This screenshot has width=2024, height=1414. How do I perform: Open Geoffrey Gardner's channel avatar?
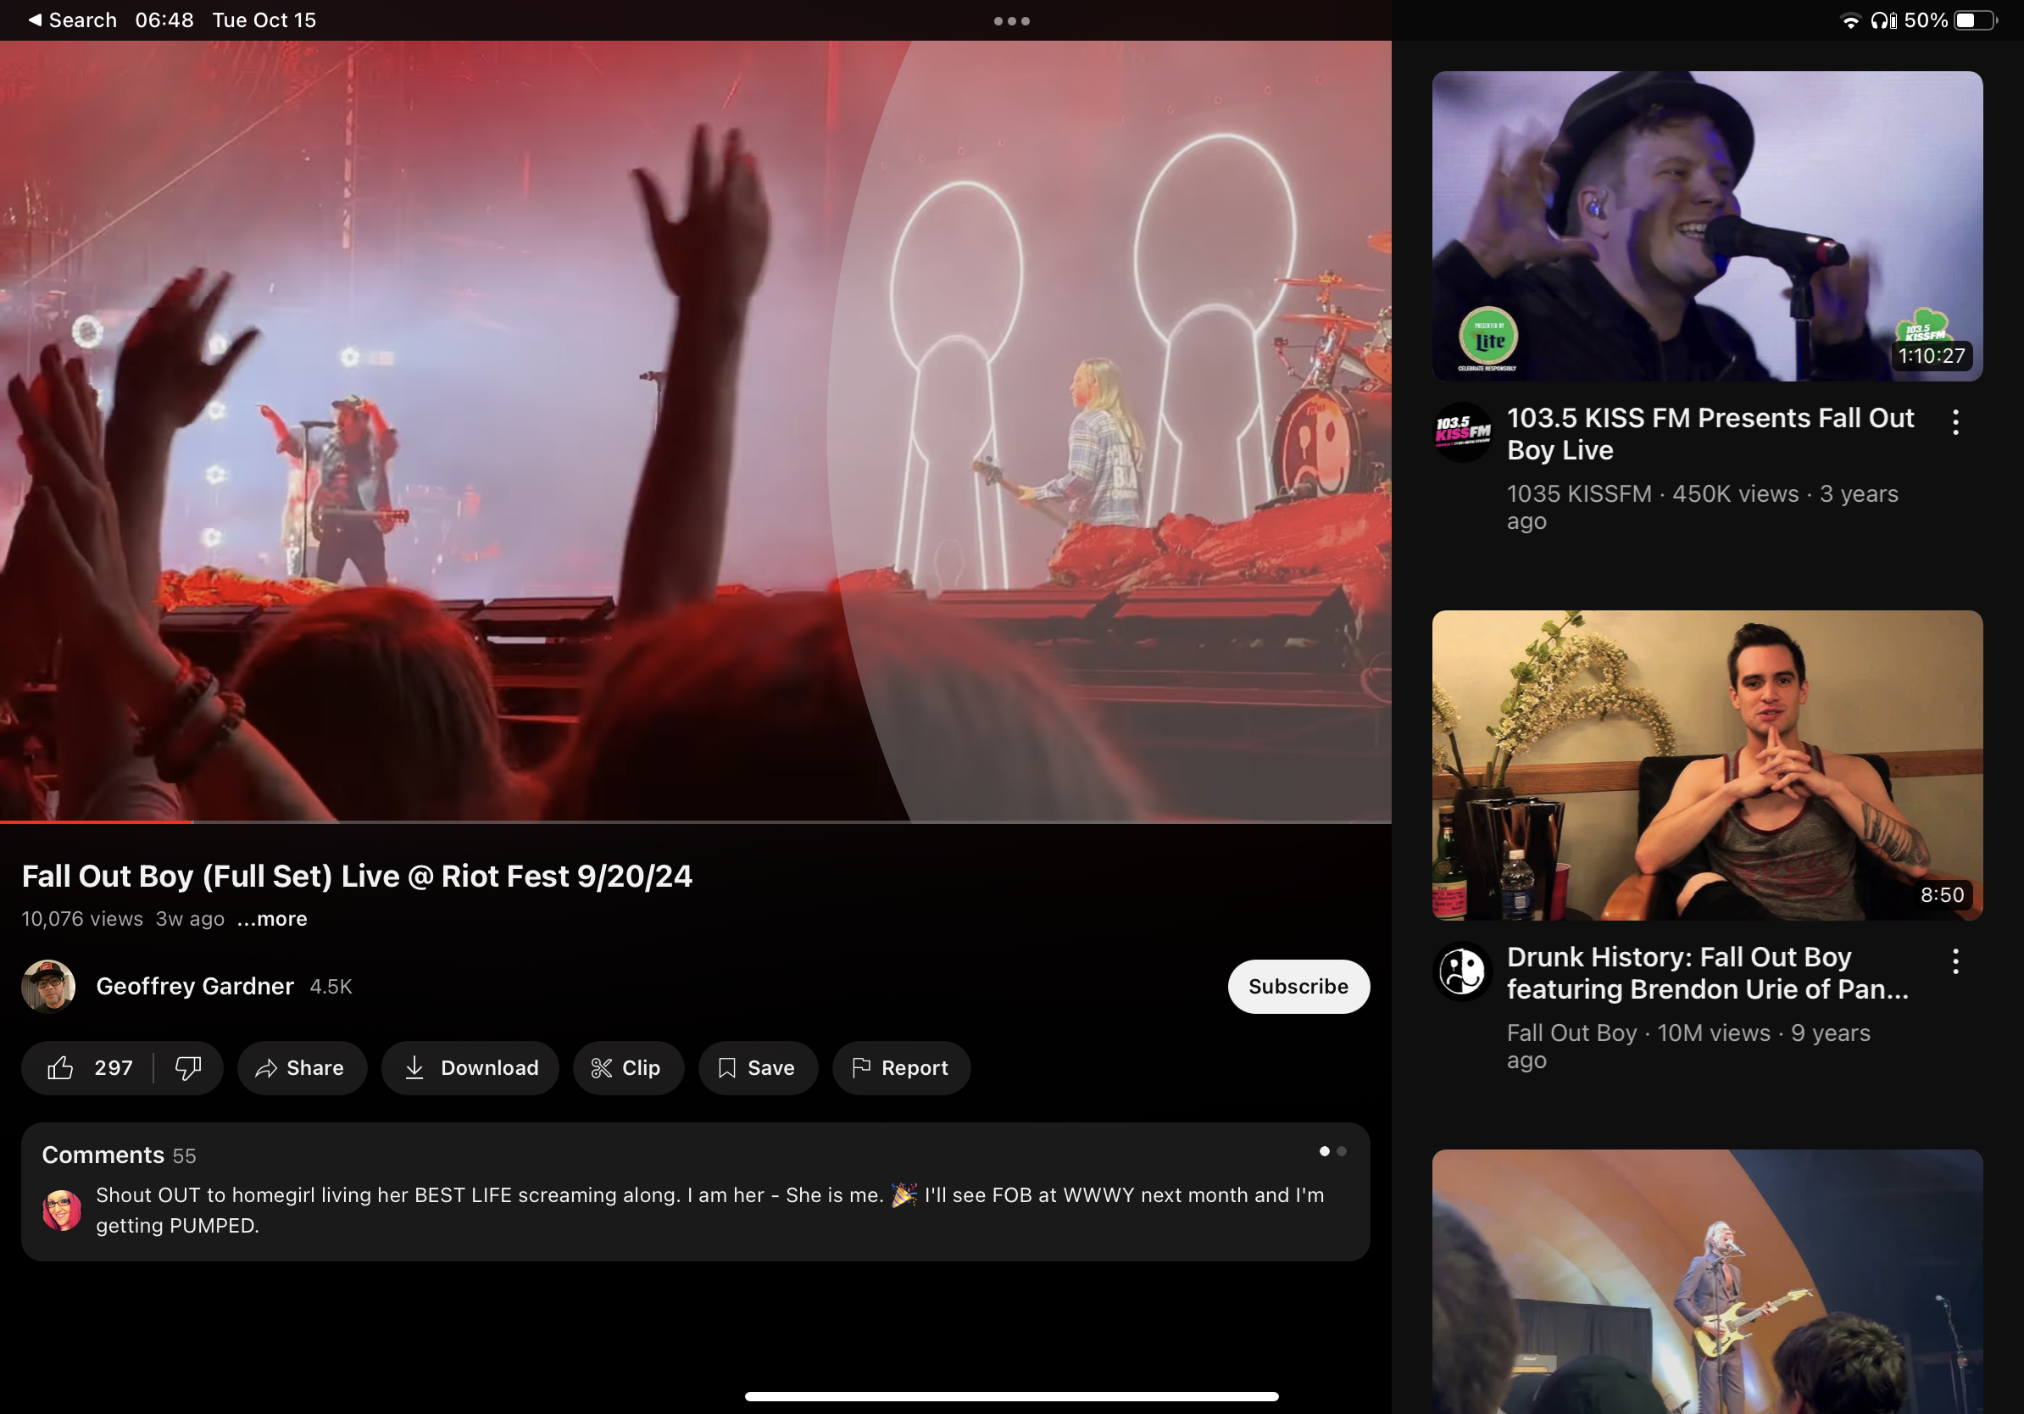[x=48, y=987]
